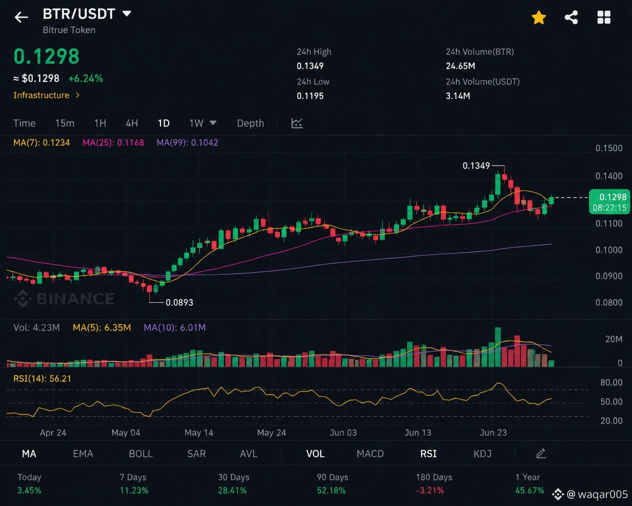Open chart settings icon beside Depth

297,123
